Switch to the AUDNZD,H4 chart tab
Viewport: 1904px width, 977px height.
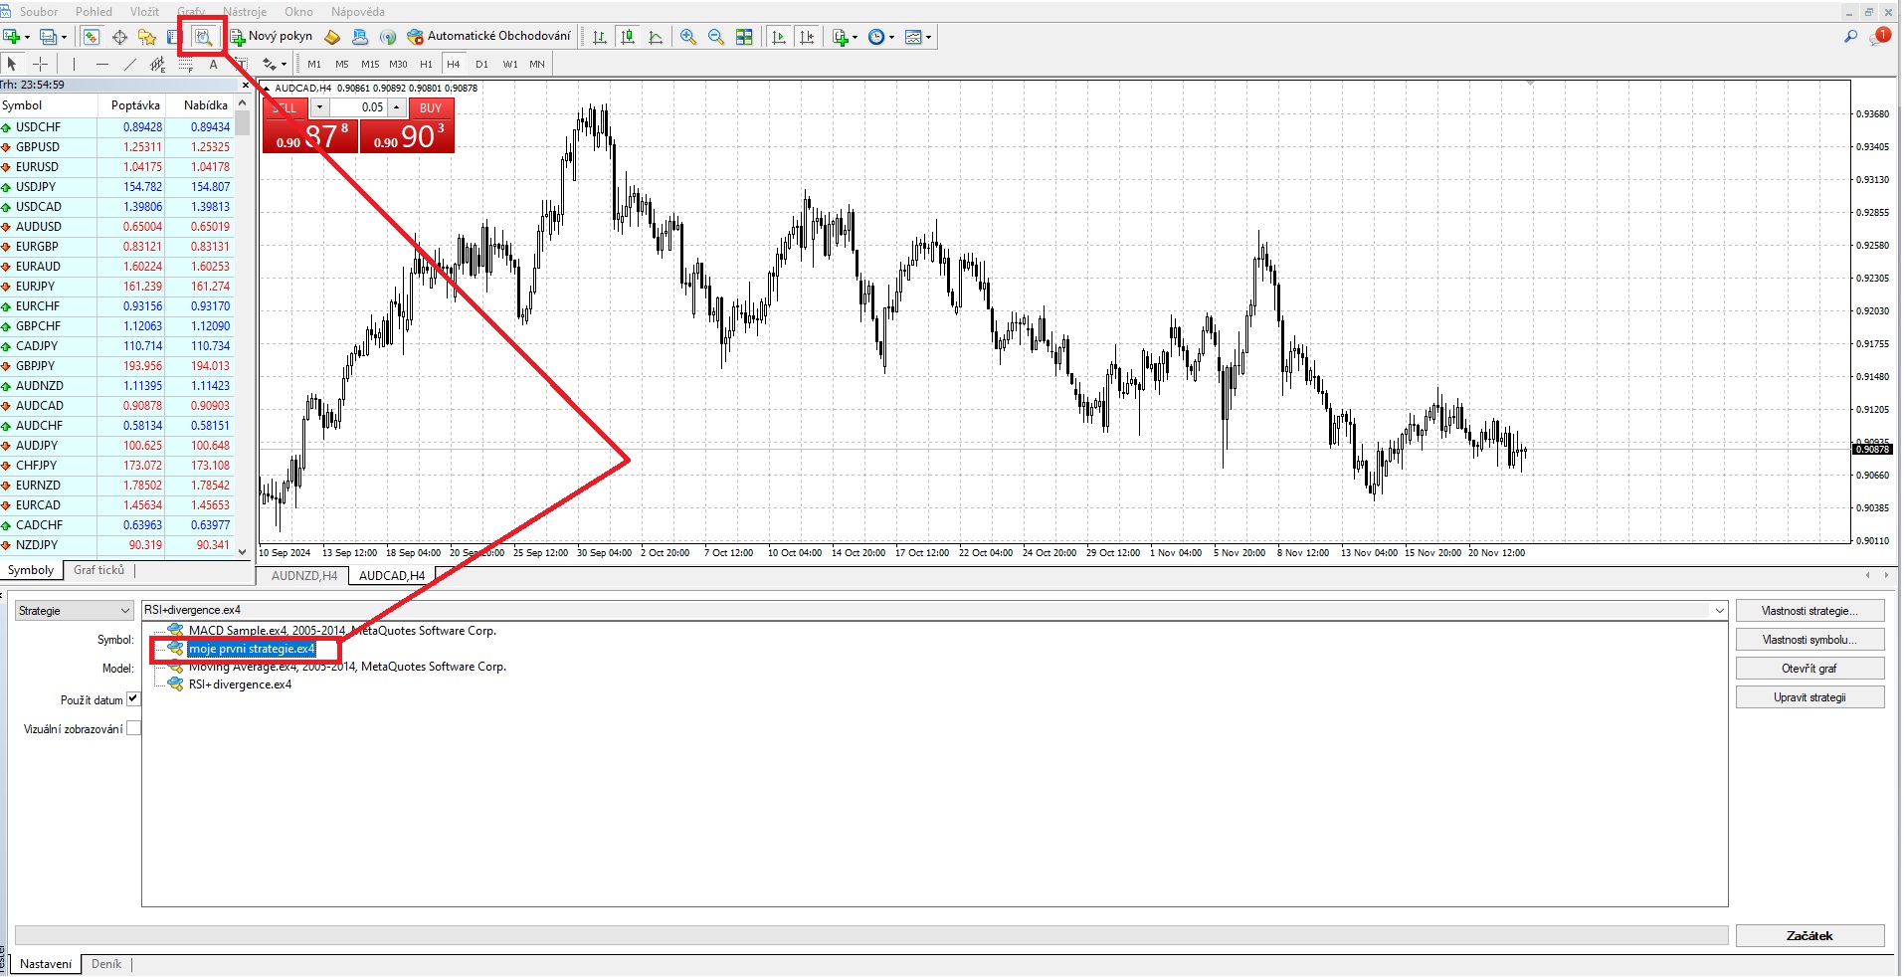pos(304,576)
